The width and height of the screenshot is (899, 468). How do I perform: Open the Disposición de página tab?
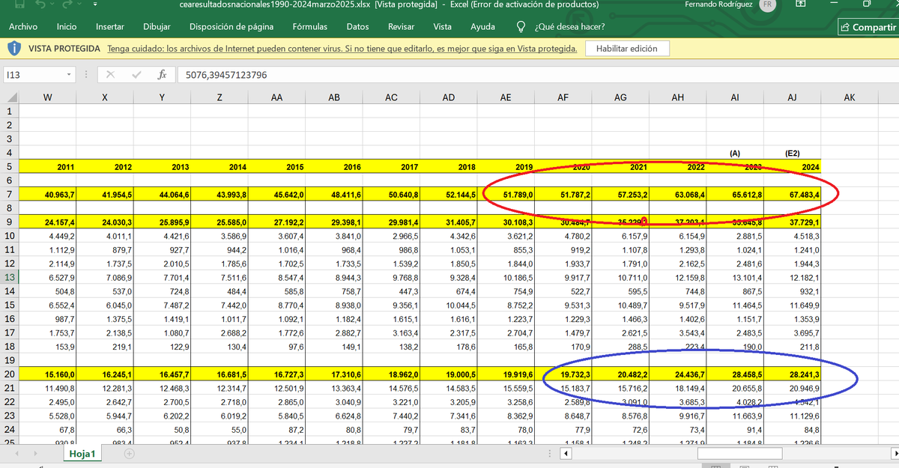pos(231,27)
